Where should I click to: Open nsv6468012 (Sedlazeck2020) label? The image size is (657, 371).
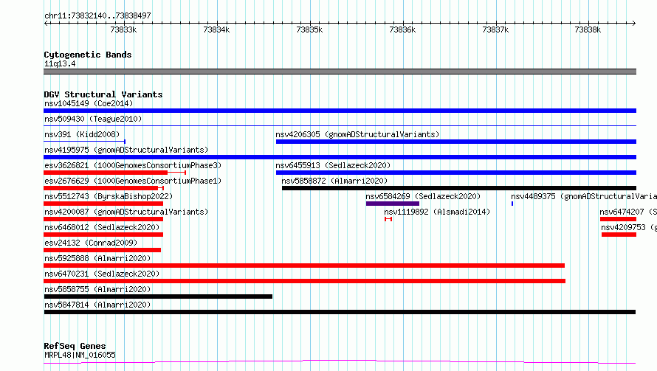point(102,227)
